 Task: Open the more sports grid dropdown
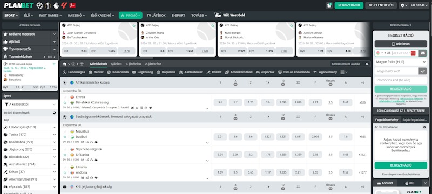point(344,72)
